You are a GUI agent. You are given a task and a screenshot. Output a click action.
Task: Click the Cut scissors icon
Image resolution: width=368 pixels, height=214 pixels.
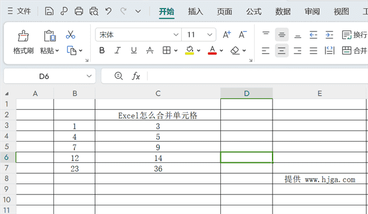[70, 35]
